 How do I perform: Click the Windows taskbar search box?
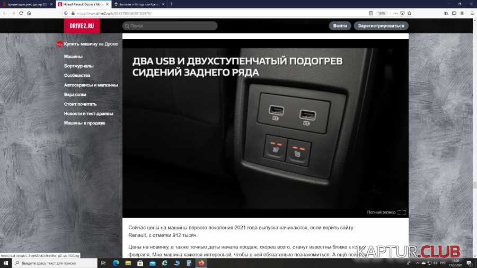pos(55,263)
